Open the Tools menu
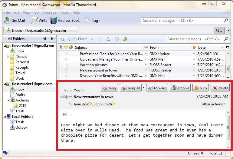This screenshot has width=233, height=159. 64,12
